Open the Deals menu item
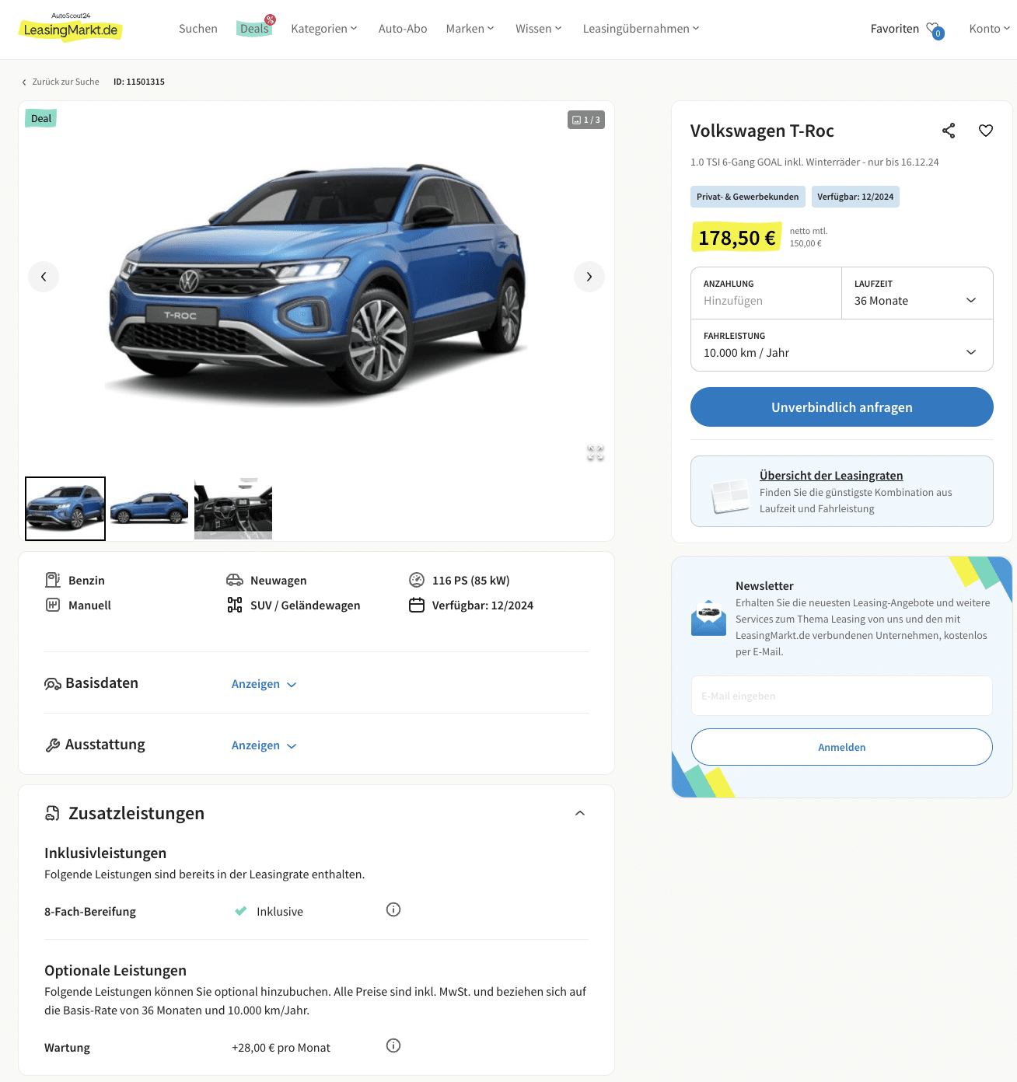1017x1082 pixels. coord(254,29)
